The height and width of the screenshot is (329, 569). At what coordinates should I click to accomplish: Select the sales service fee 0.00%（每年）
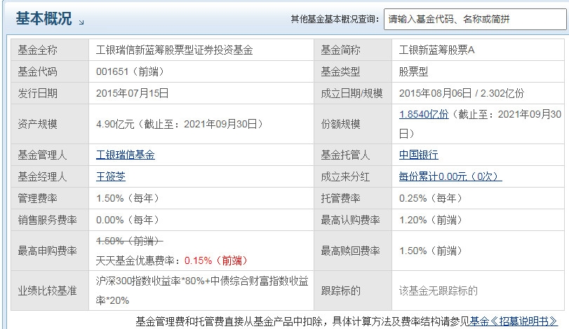(x=128, y=220)
